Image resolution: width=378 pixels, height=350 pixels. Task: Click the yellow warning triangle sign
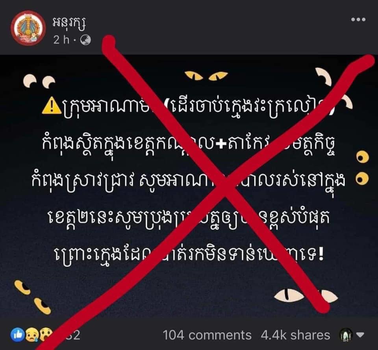[52, 107]
